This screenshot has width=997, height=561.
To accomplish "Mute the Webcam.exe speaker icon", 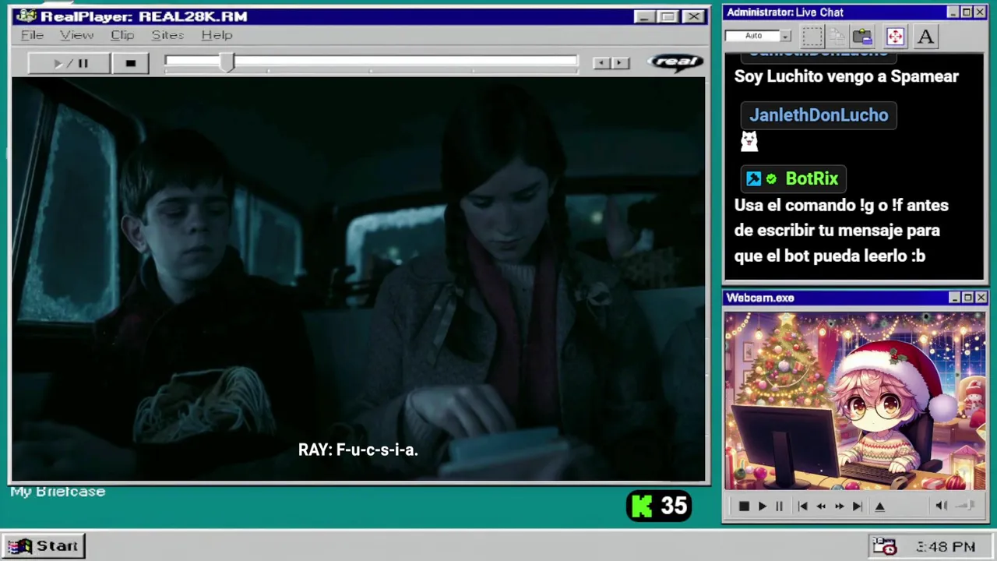I will coord(941,506).
